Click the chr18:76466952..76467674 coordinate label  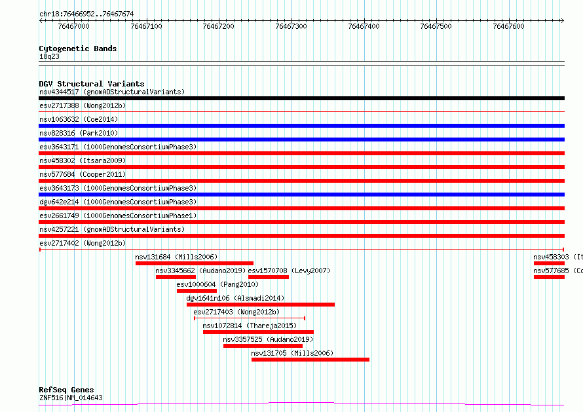click(86, 14)
